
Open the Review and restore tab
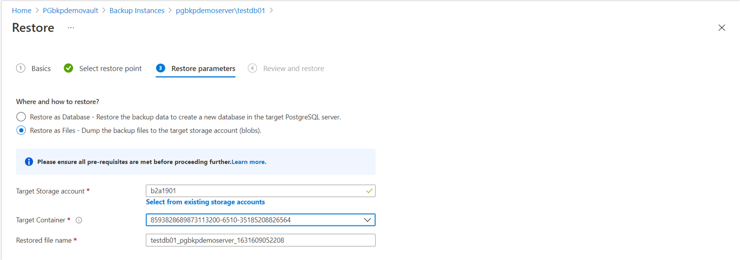click(294, 69)
